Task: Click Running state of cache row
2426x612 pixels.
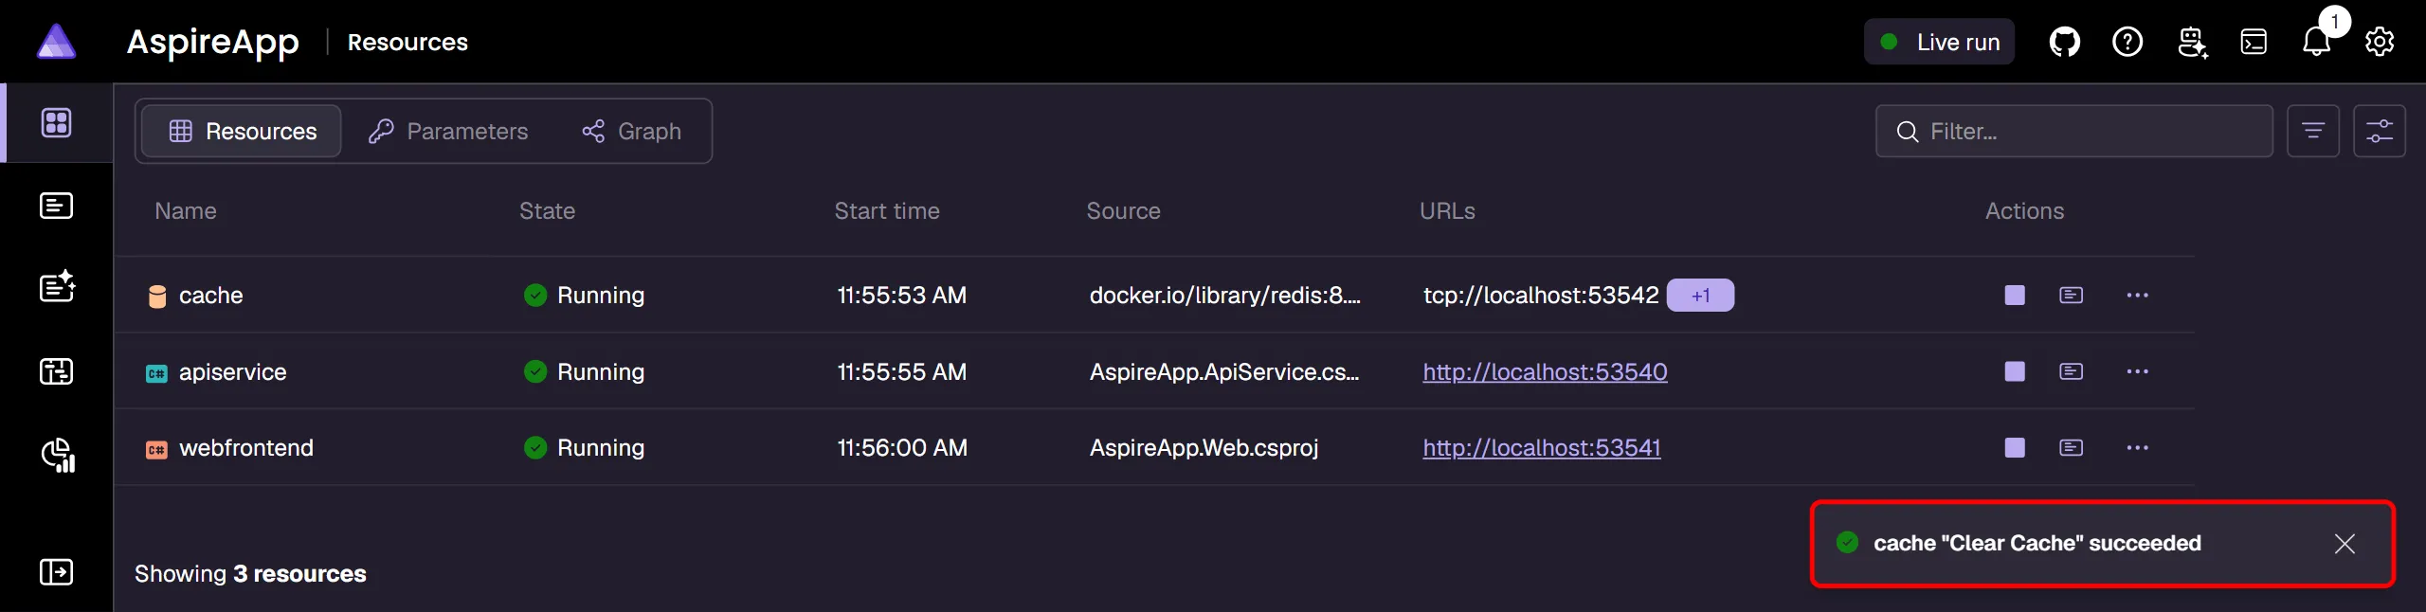Action: tap(584, 296)
